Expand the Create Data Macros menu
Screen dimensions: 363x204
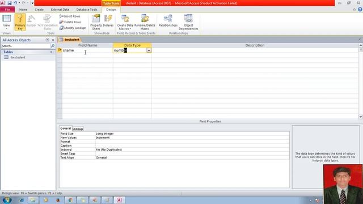point(125,22)
